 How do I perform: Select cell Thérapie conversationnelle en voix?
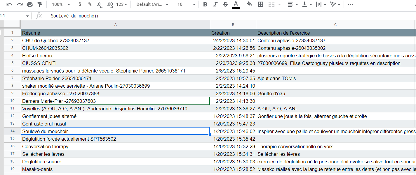(335, 146)
